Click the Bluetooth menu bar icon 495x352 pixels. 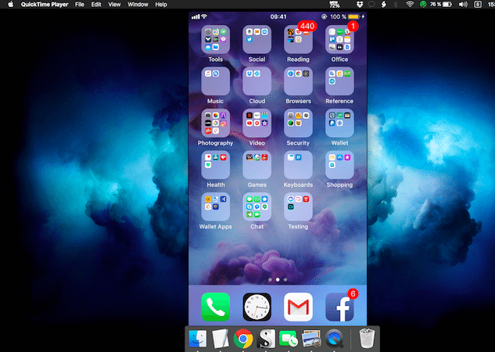click(x=396, y=5)
